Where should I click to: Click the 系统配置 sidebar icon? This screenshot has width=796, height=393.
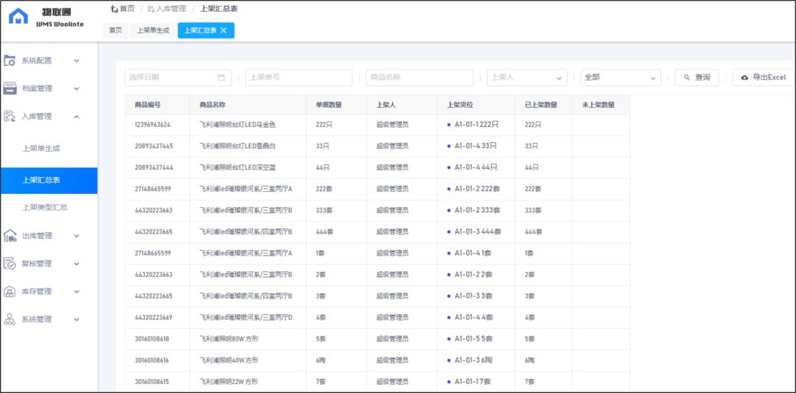click(10, 60)
